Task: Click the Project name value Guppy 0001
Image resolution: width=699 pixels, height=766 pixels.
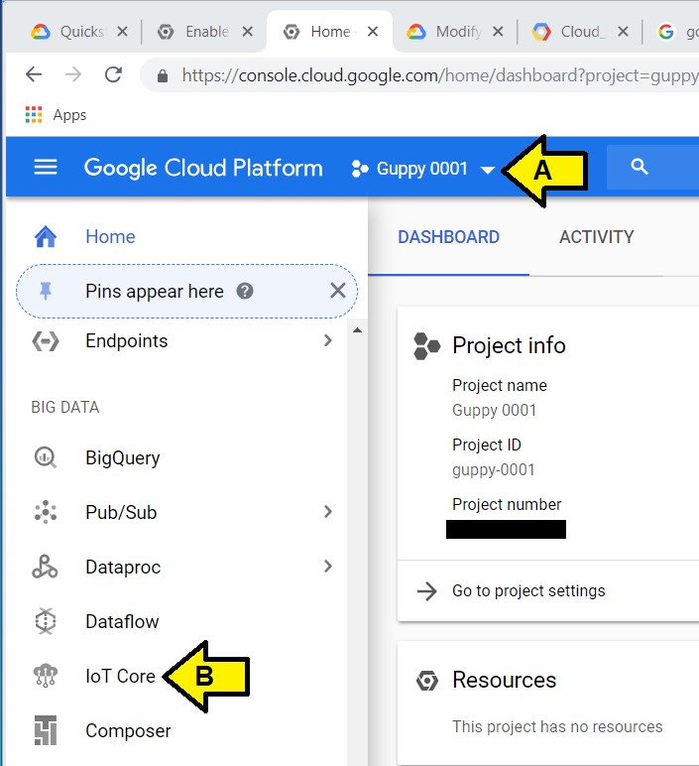Action: tap(494, 411)
